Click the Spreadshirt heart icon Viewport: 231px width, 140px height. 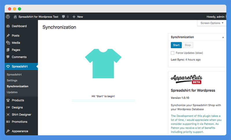coord(8,66)
